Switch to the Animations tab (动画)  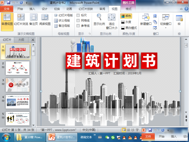point(69,9)
